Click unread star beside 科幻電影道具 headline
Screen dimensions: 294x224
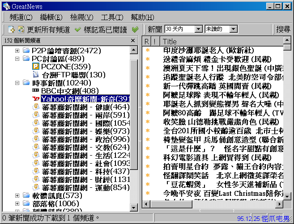coord(148,157)
